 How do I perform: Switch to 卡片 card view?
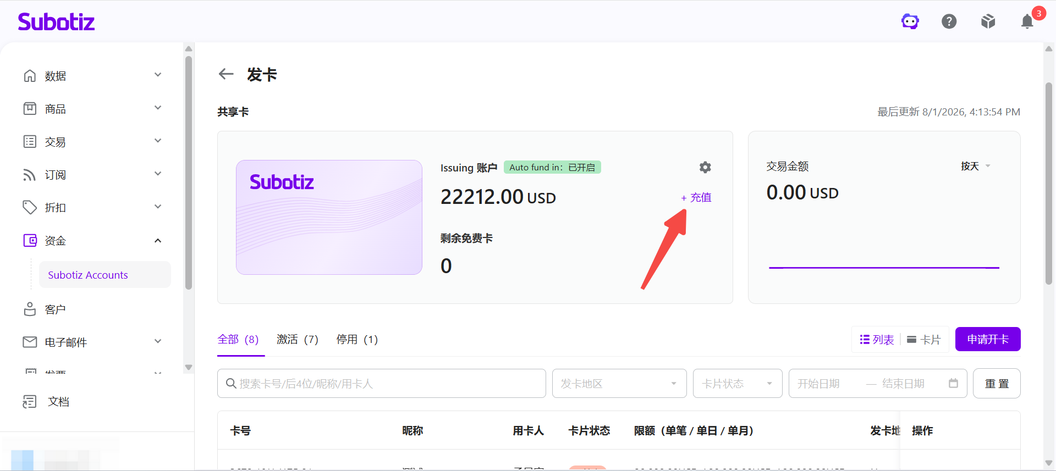tap(924, 340)
